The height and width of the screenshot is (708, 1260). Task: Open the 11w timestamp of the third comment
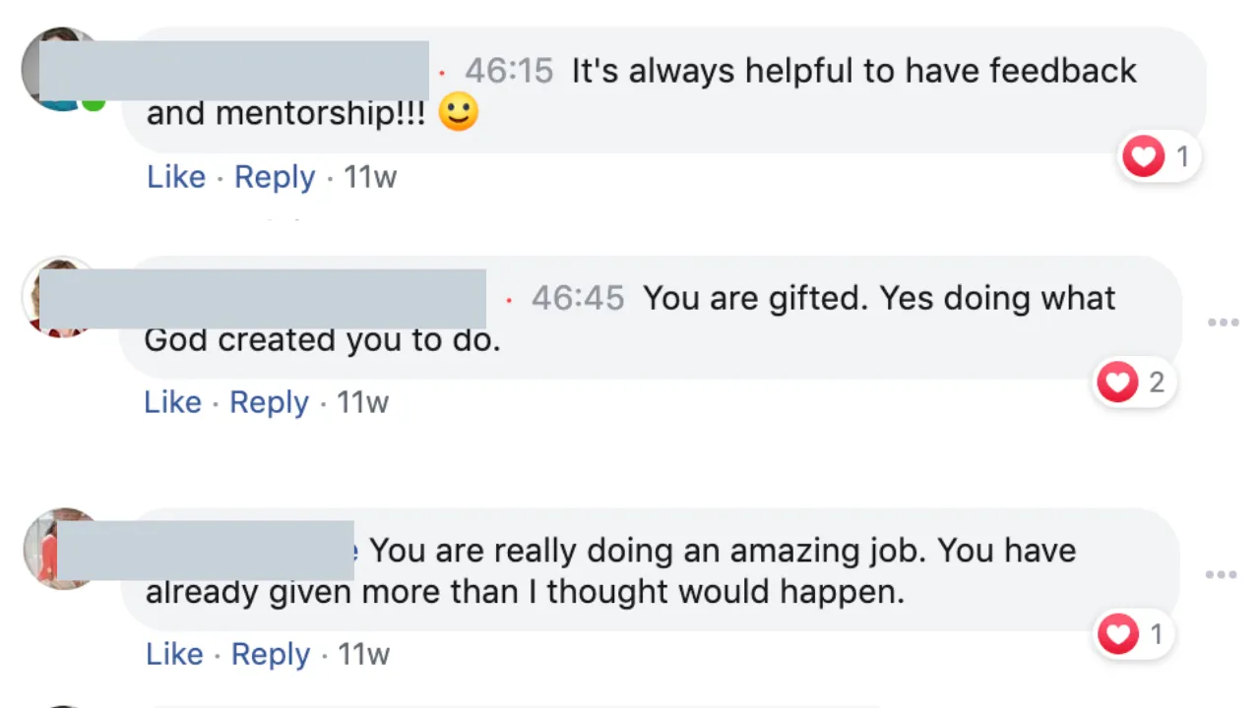pos(364,655)
